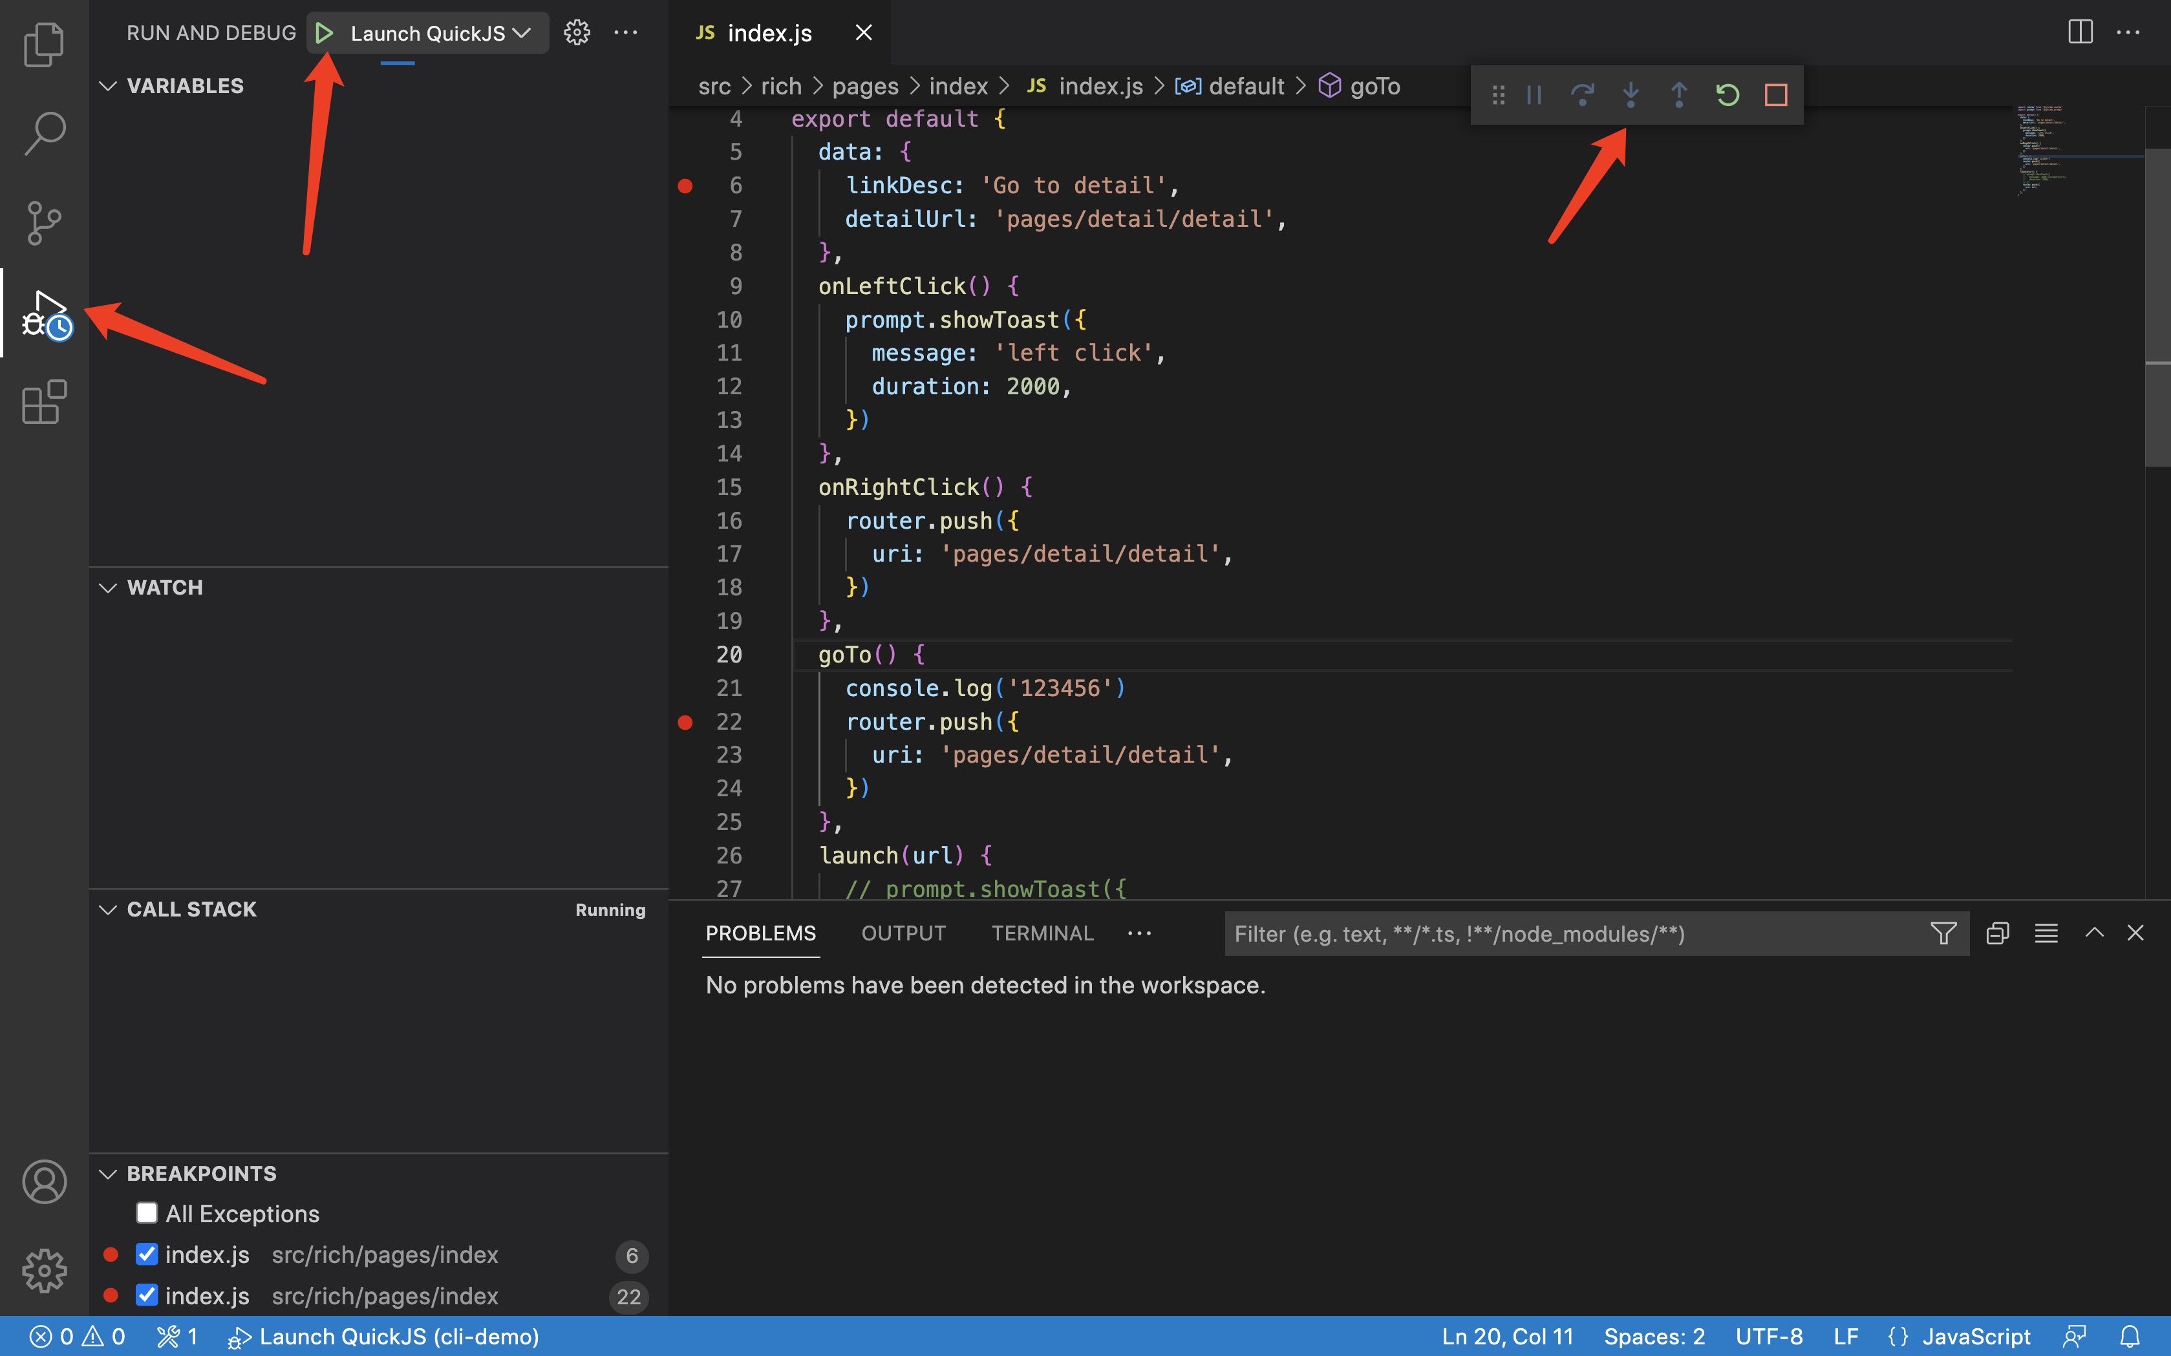Open the Explorer view in the activity bar
Viewport: 2171px width, 1356px height.
(x=44, y=44)
